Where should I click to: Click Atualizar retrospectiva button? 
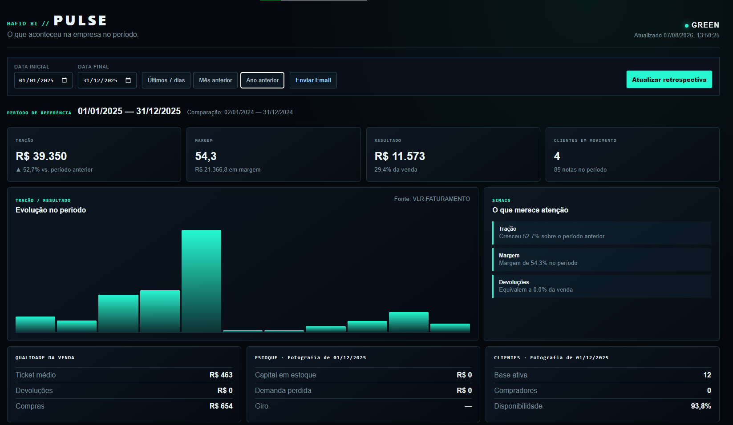click(669, 80)
